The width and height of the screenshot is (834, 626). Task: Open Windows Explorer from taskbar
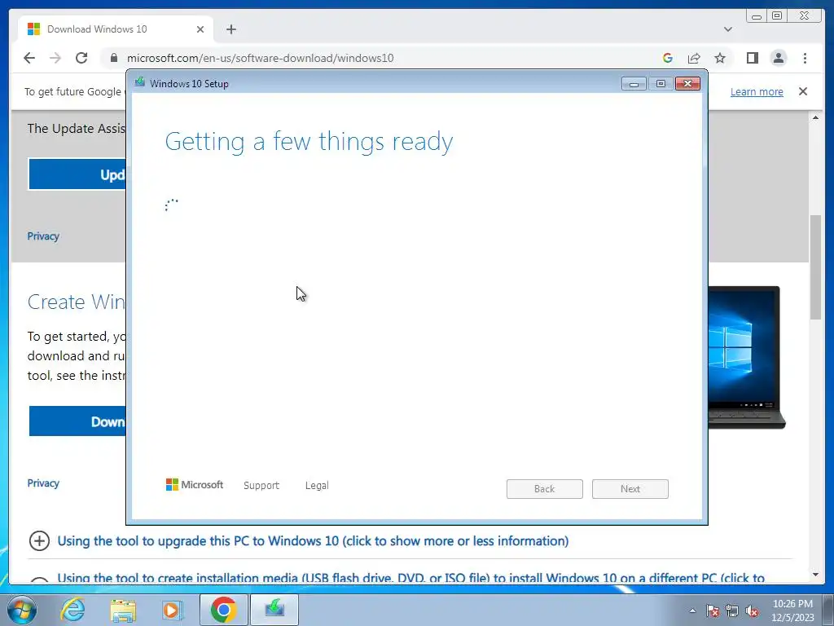pos(123,610)
